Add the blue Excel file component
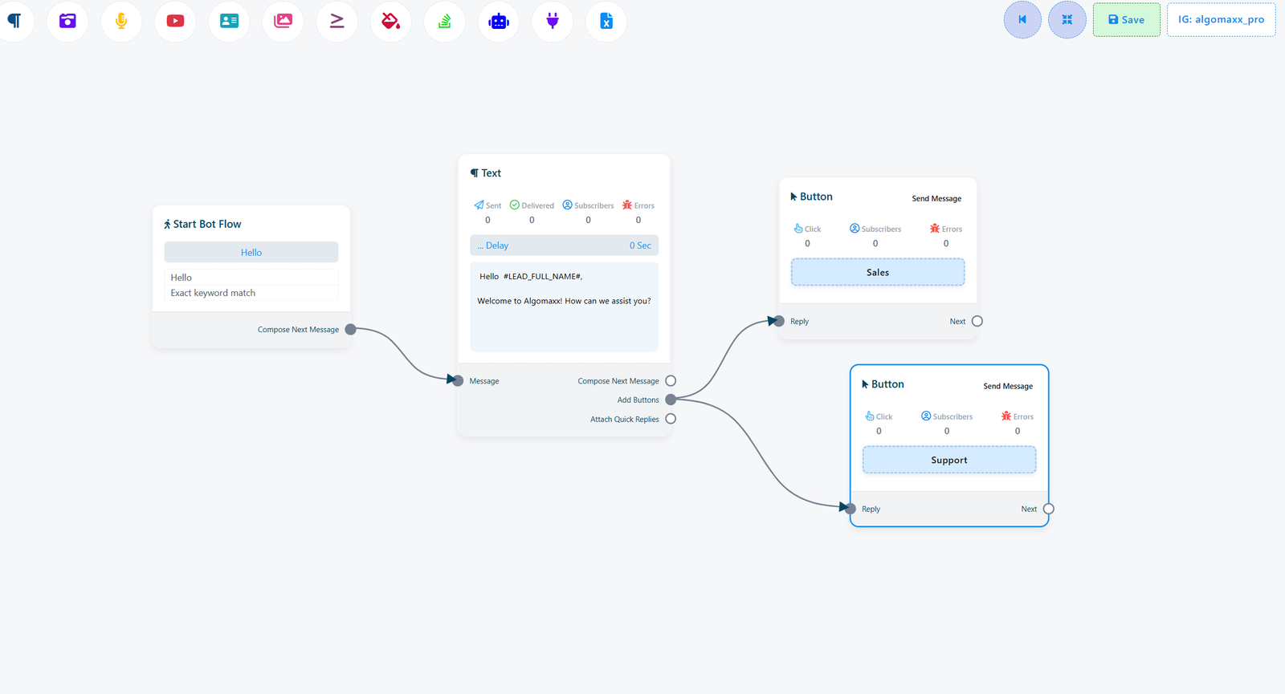 [x=606, y=21]
